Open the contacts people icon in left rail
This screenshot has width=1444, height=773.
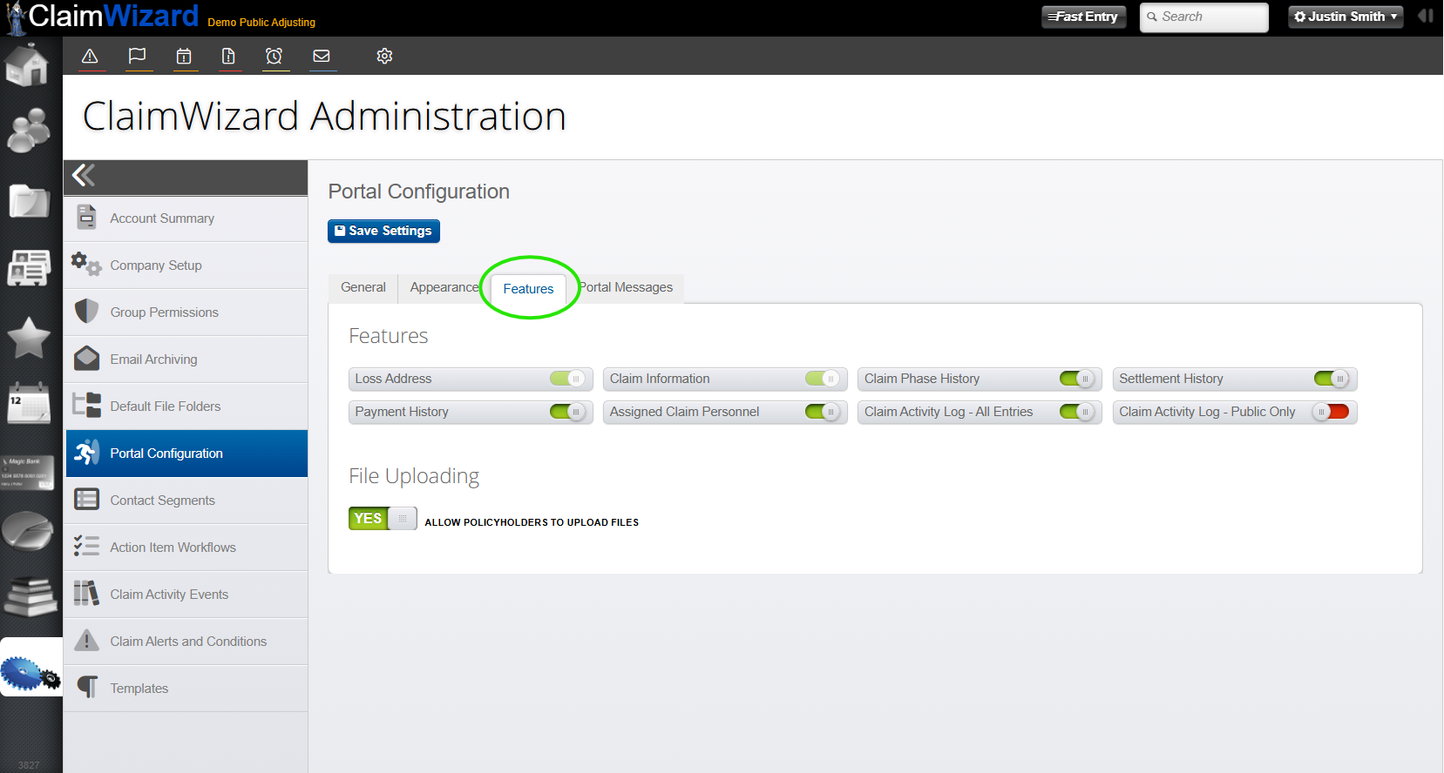pos(29,131)
